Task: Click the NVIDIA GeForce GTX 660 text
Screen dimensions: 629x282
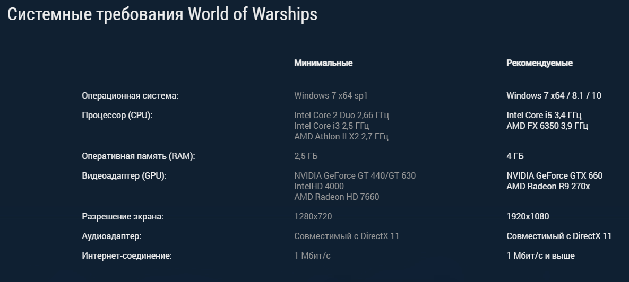Action: 554,176
